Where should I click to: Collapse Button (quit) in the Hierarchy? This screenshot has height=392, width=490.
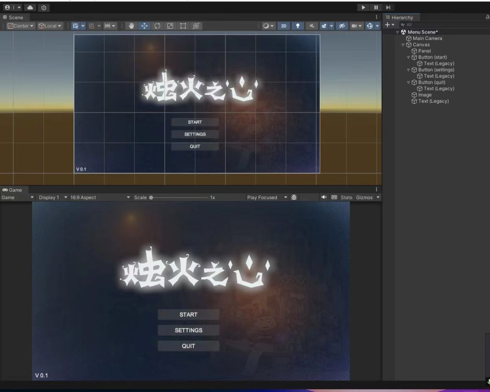pyautogui.click(x=408, y=82)
